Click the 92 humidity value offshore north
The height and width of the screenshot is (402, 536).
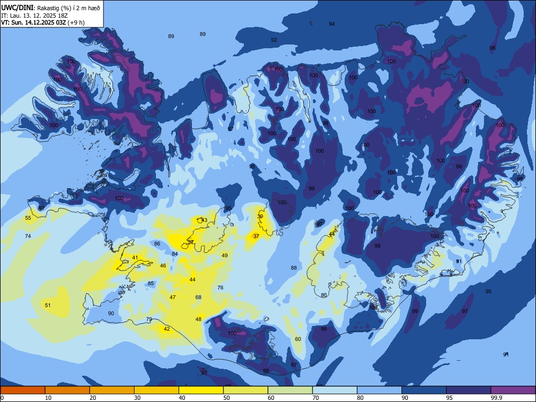[x=274, y=40]
